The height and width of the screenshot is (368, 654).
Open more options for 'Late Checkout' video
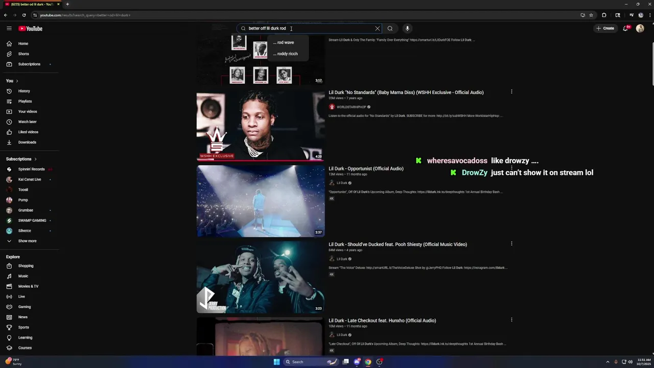coord(511,320)
